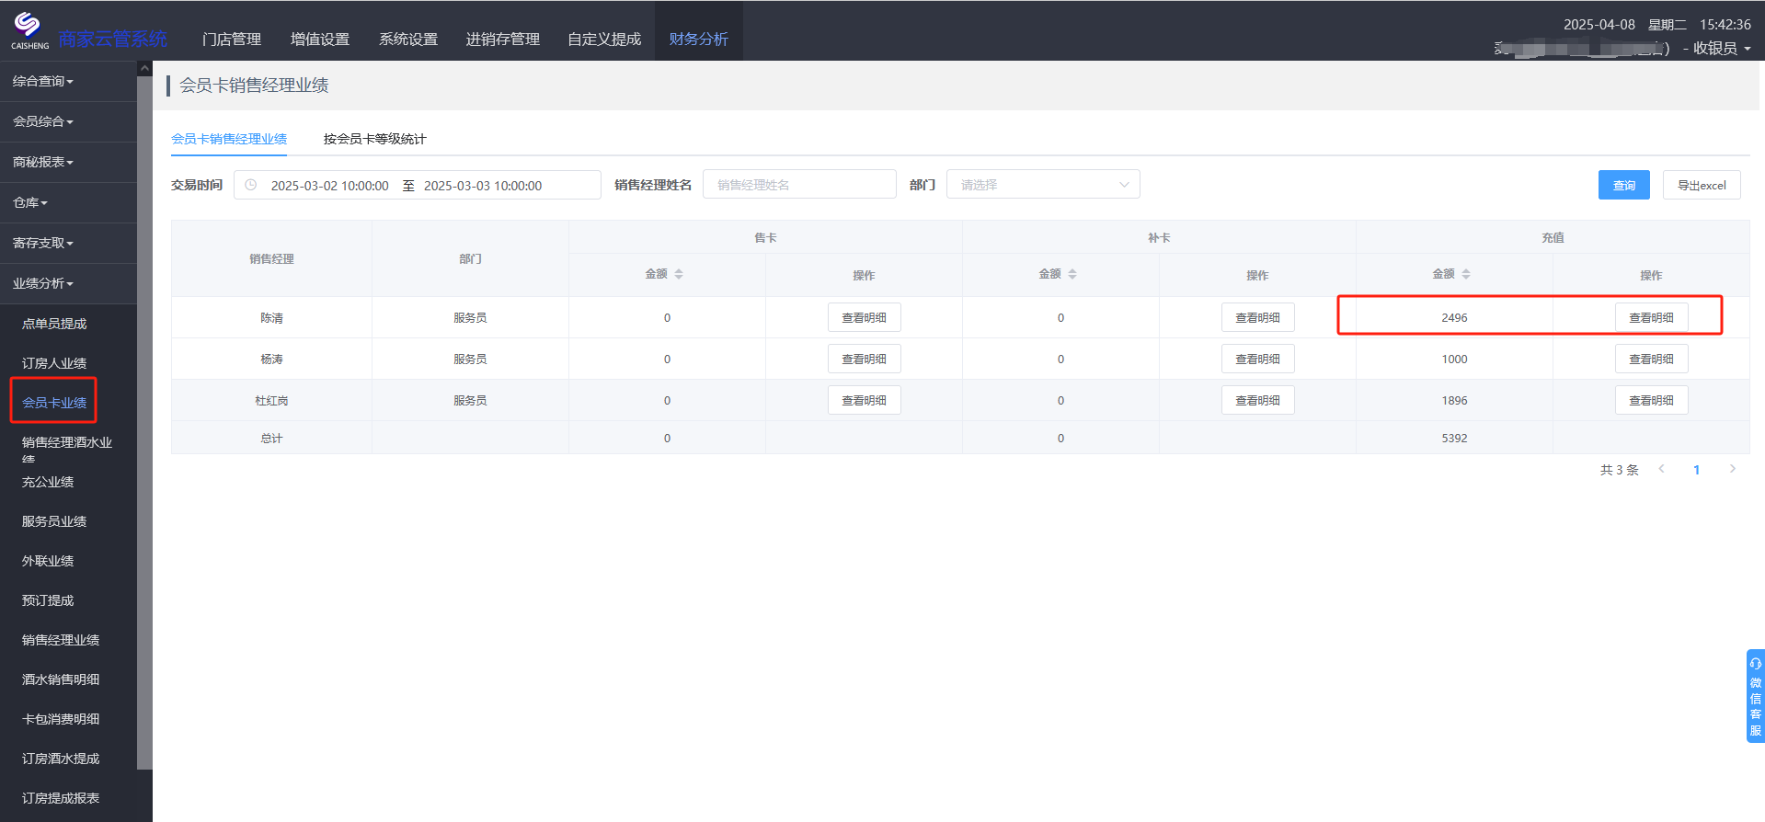View 充值 details for 杜红岗
The height and width of the screenshot is (822, 1765).
(1652, 400)
